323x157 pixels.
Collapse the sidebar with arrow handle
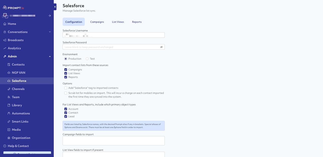[55, 7]
